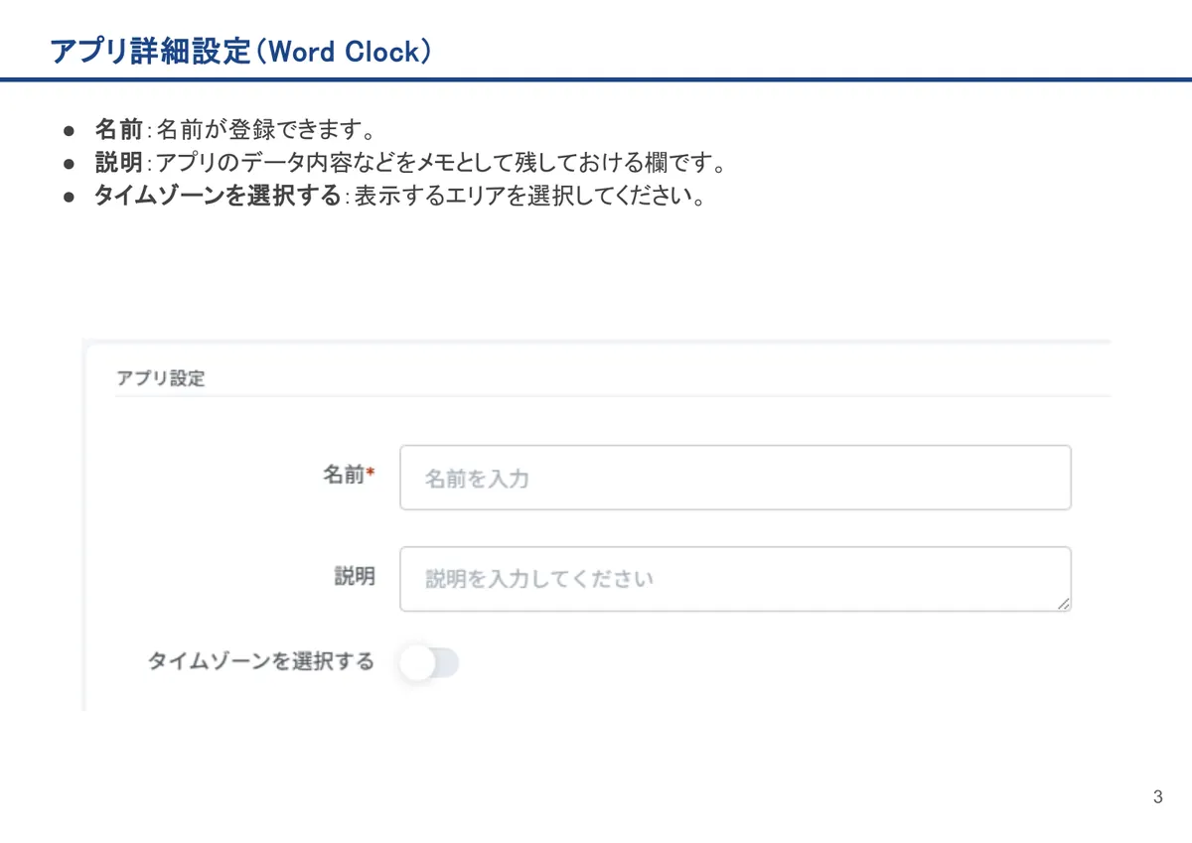Click the タイムゾーンを選択する label text
This screenshot has width=1192, height=843.
[261, 661]
